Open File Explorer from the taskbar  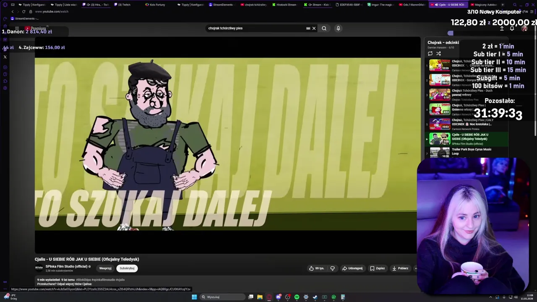pos(260,297)
